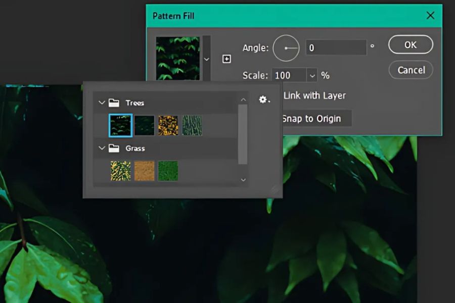Screen dimensions: 455x303
Task: Cancel the Pattern Fill dialog
Action: coord(411,70)
